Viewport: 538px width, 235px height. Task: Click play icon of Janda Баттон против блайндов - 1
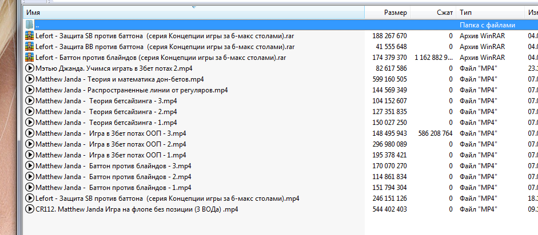30,188
